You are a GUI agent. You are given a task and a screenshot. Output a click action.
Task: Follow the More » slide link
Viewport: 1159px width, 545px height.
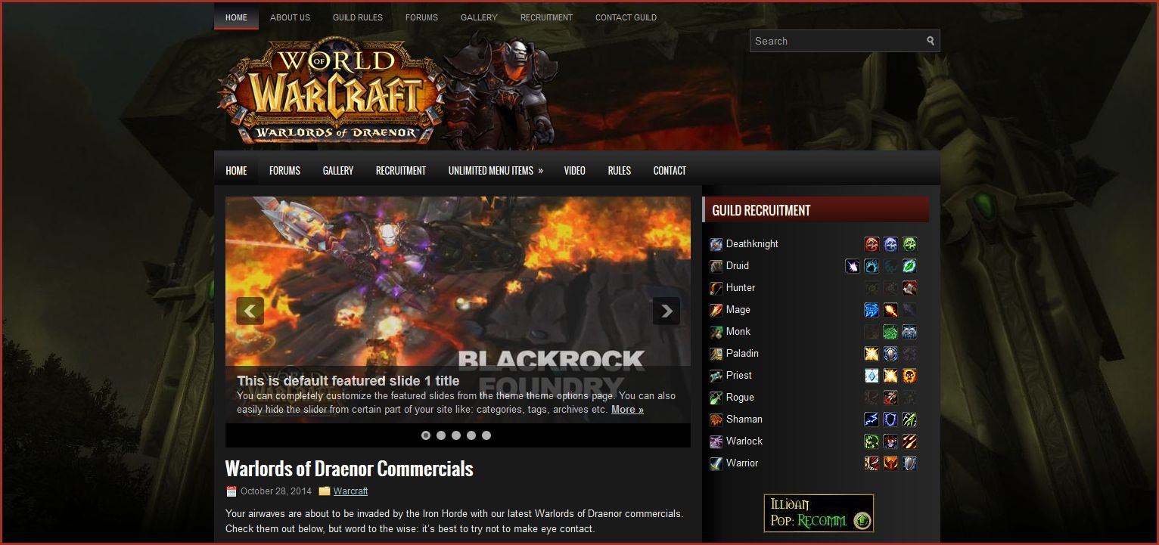pyautogui.click(x=627, y=410)
